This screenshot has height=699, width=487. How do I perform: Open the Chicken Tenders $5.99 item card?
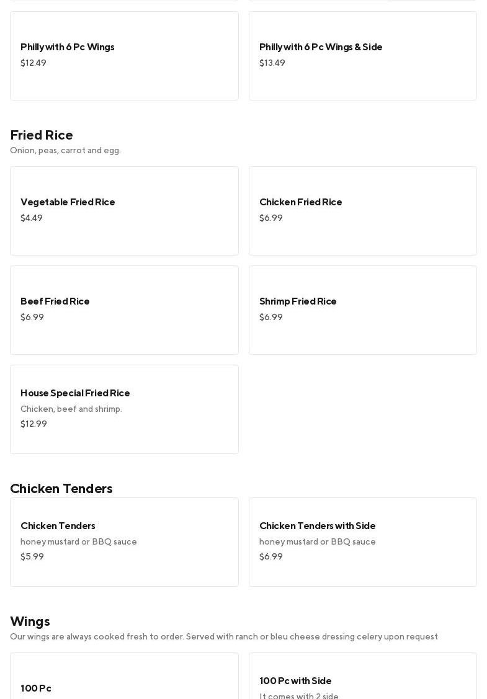pyautogui.click(x=124, y=541)
